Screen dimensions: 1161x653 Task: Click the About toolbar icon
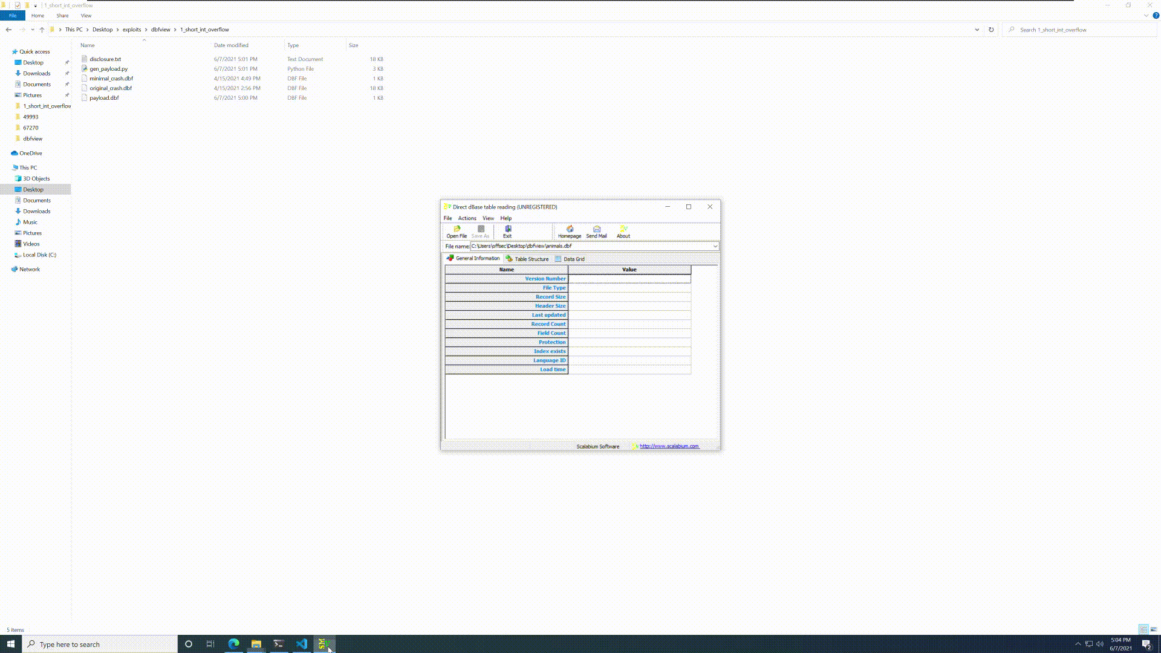[x=623, y=232]
